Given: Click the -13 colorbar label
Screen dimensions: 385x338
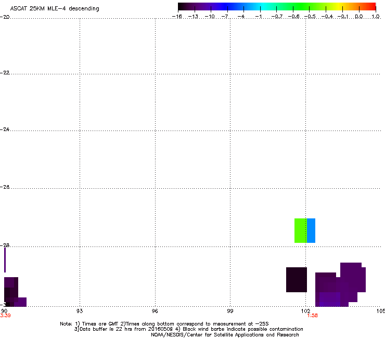Looking at the screenshot, I should [x=193, y=17].
